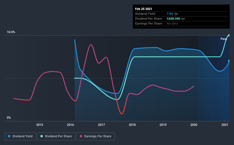Click the 2019 x-axis label
This screenshot has height=145, width=234.
click(163, 125)
